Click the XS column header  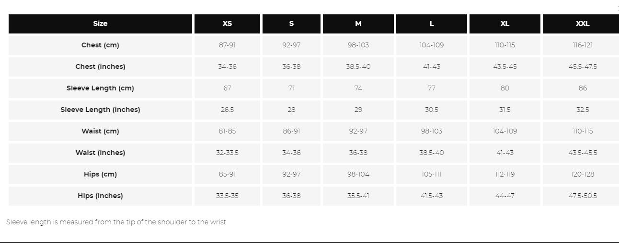coord(227,23)
